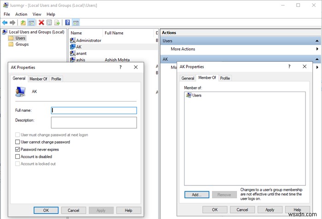Uncheck Password never expires
The image size is (322, 219).
click(17, 150)
